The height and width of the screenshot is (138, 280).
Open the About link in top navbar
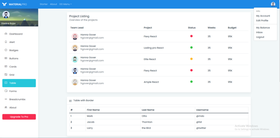point(53,4)
